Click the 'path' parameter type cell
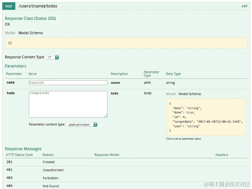252x189 pixels. click(x=148, y=82)
